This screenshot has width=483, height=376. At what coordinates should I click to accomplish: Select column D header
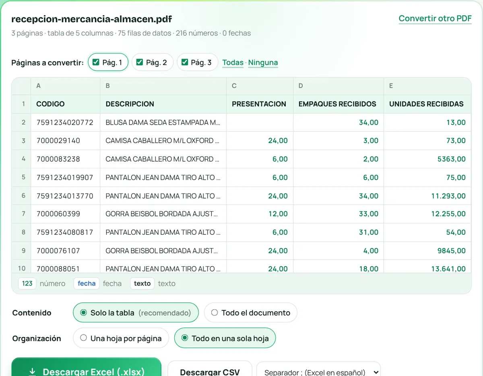(339, 86)
